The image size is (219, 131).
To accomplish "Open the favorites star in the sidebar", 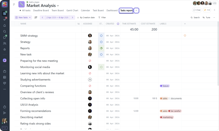I will 5,49.
